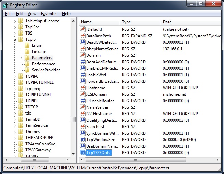Click the EnableWsd DWORD icon
Viewport: 224px width, 174px height.
point(83,75)
